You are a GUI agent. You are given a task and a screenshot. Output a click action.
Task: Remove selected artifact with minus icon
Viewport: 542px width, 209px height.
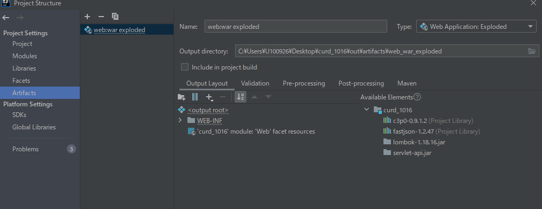coord(101,17)
